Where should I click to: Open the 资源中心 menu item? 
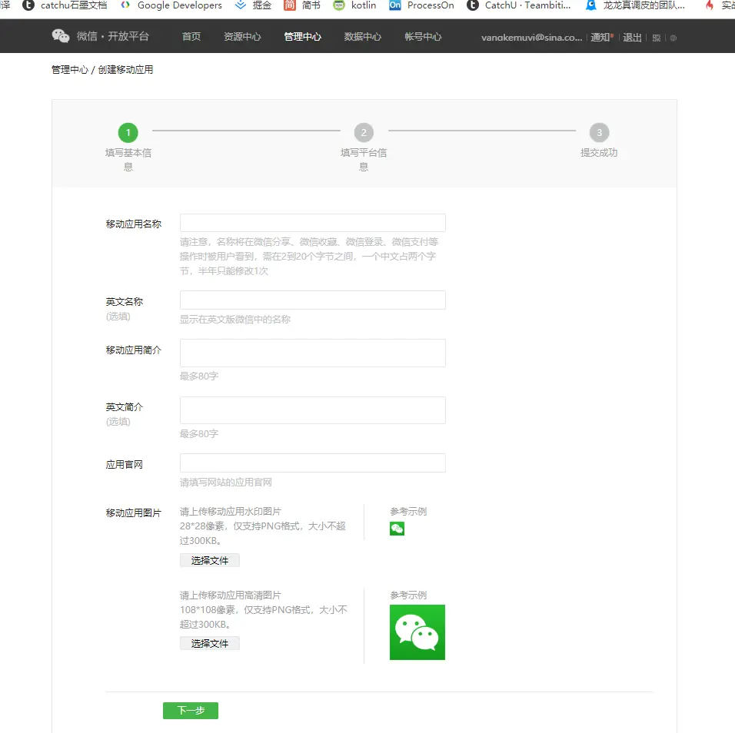click(x=243, y=35)
